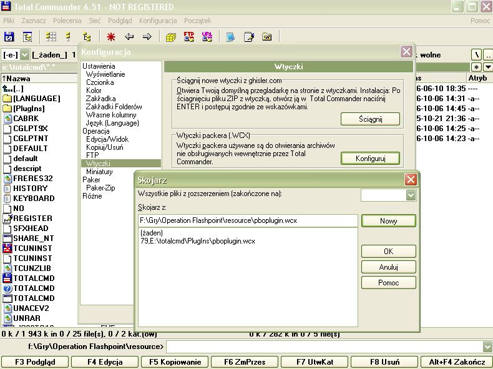Open the Podgląd menu
This screenshot has width=493, height=369.
click(120, 21)
